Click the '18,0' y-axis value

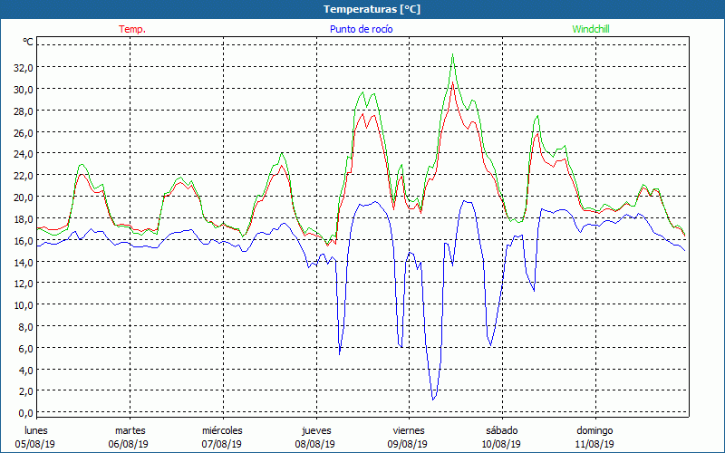point(24,218)
